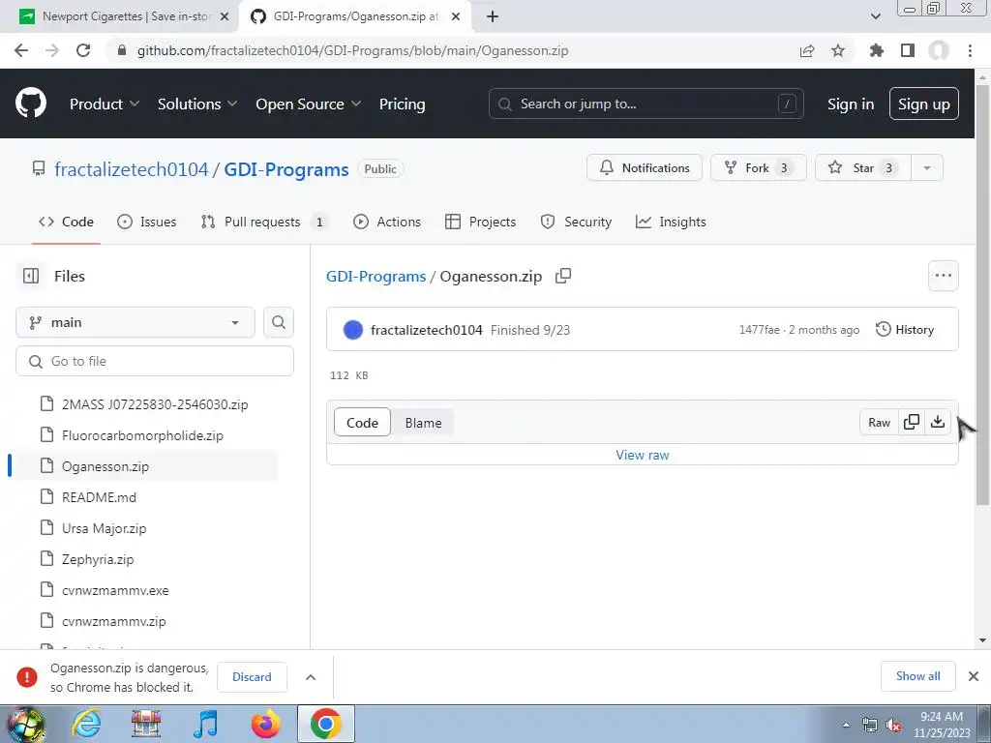
Task: Select Ursa Major.zip in file tree
Action: [105, 528]
